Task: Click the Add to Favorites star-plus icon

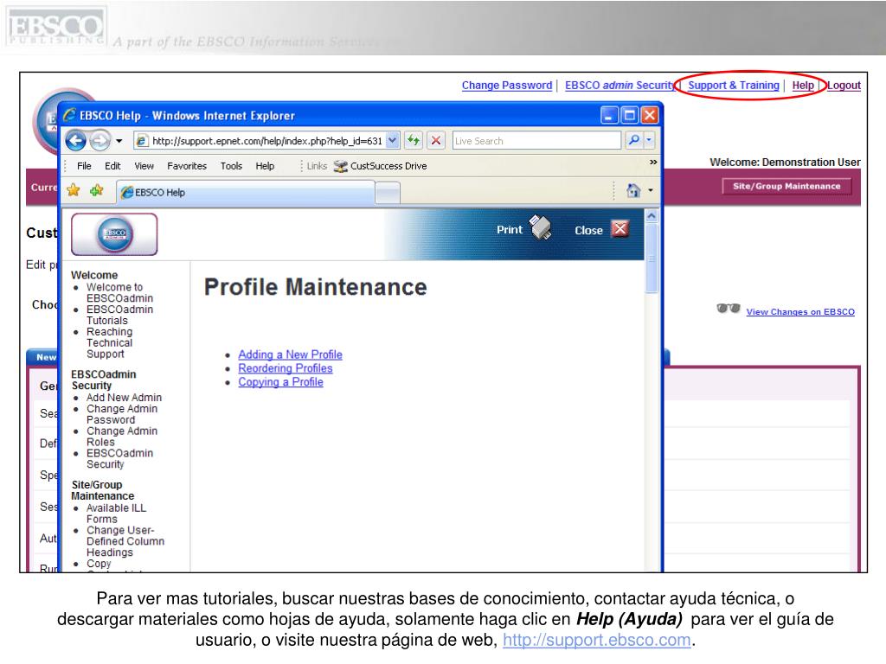Action: tap(97, 190)
